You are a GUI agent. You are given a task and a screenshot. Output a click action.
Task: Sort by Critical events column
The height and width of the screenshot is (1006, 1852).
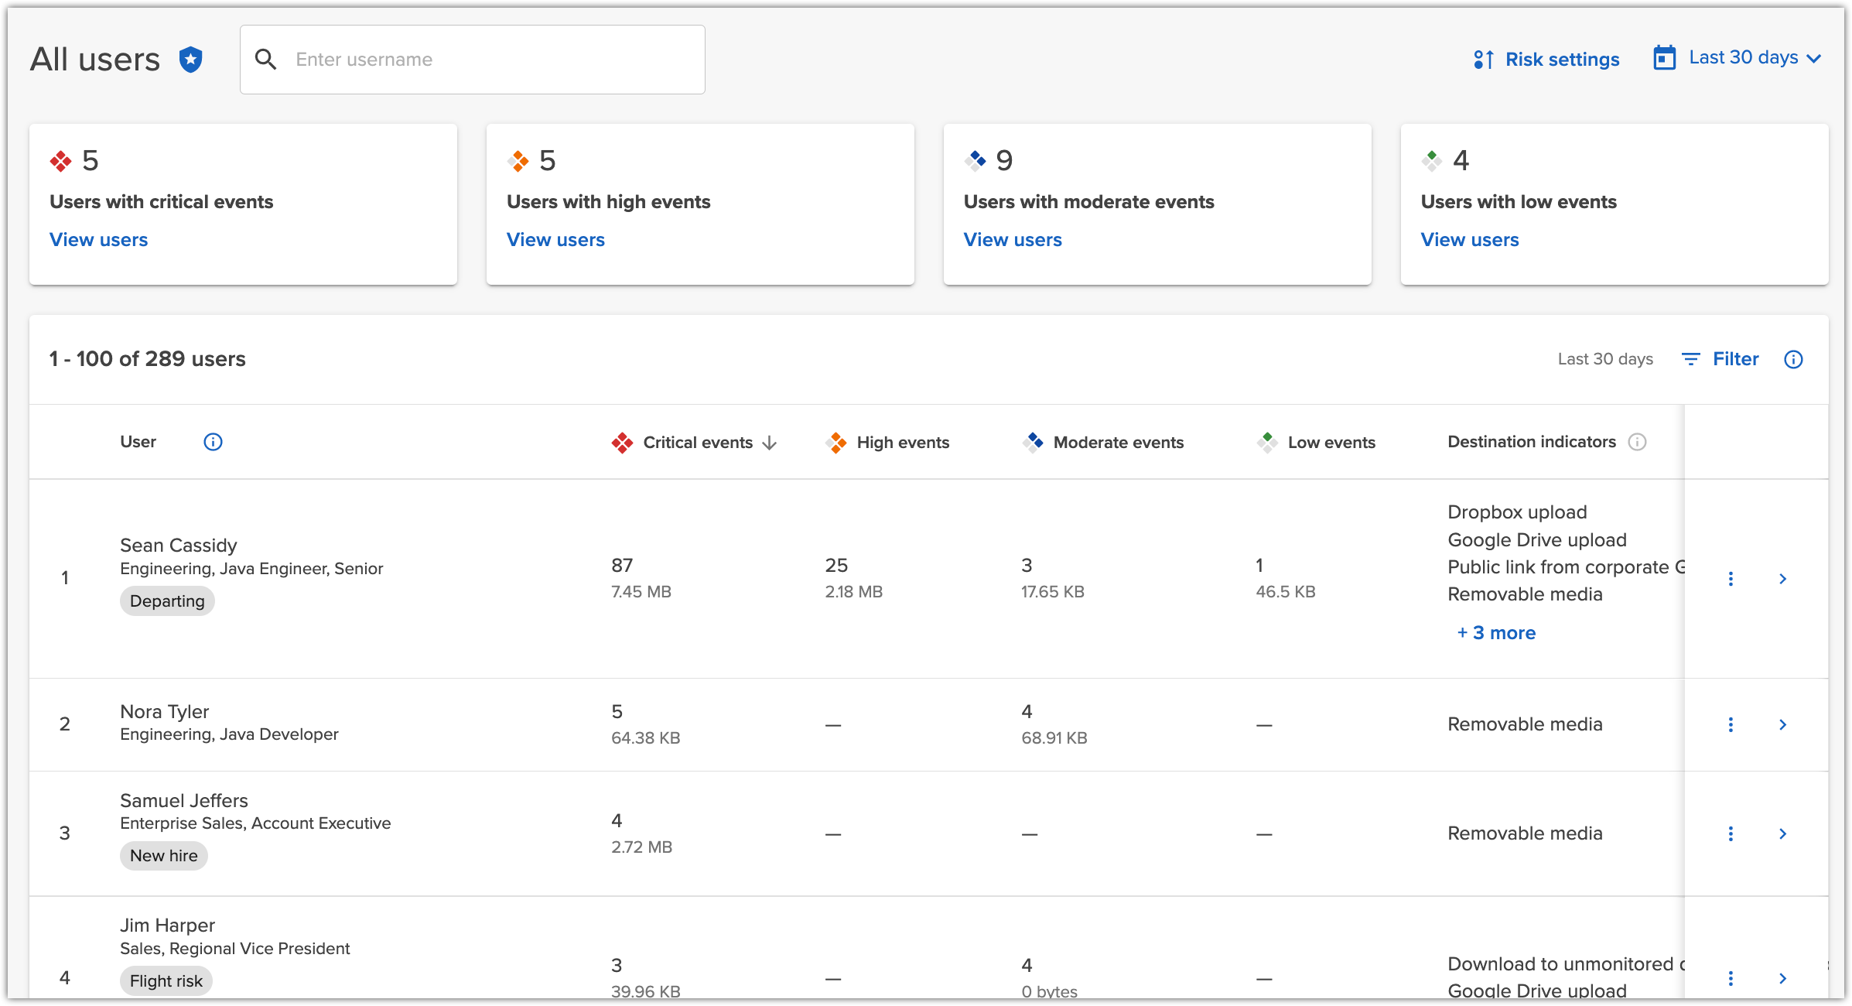coord(697,443)
